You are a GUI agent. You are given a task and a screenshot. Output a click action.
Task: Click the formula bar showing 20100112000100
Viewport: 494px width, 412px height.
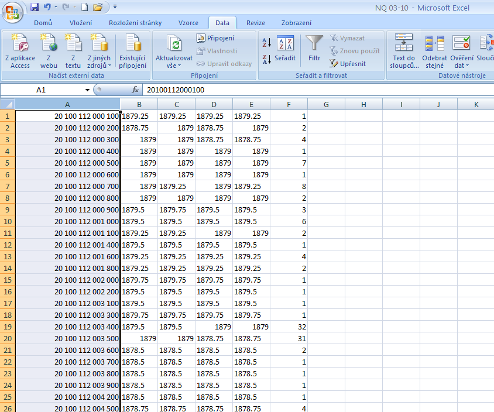tap(293, 90)
